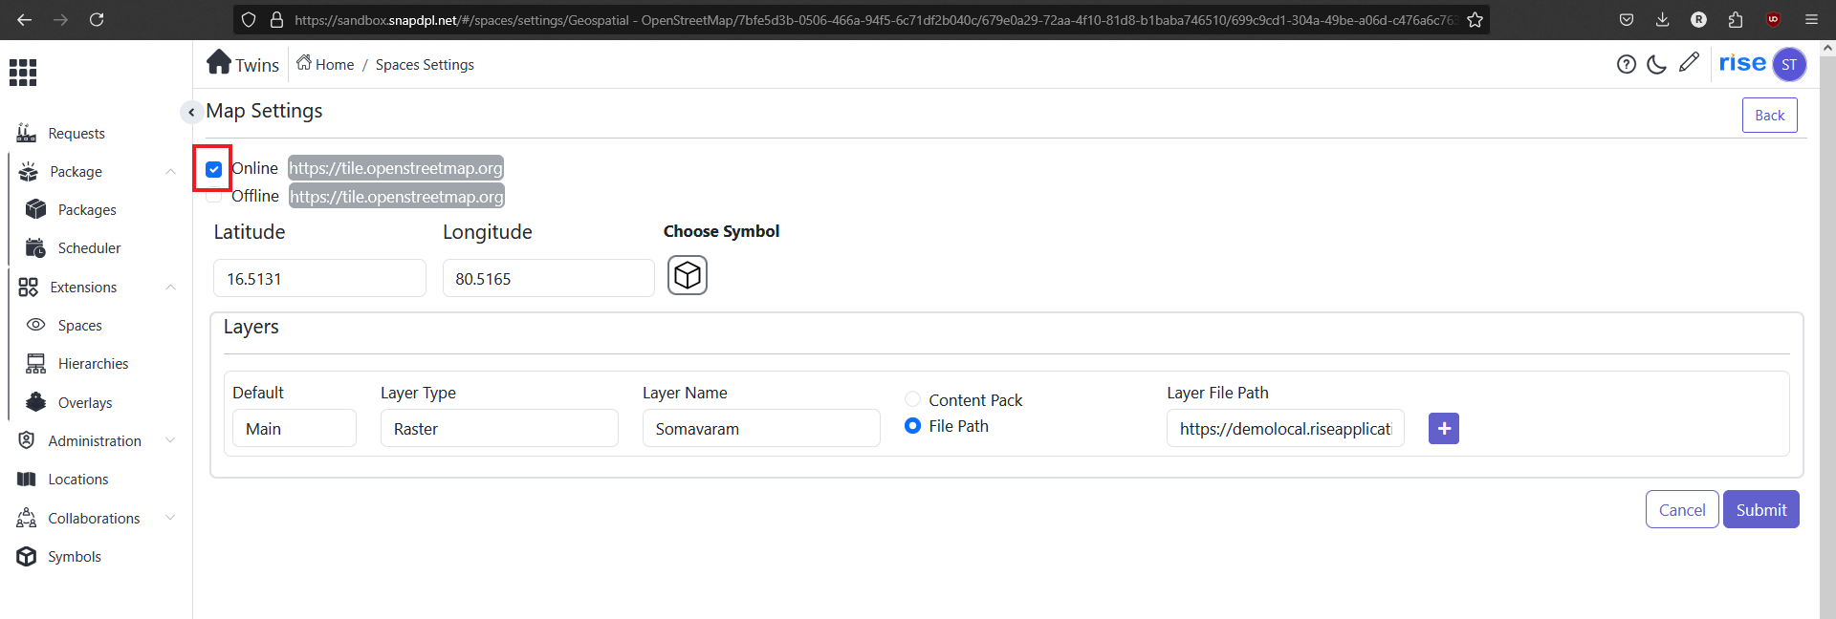Open the help question mark icon
Image resolution: width=1836 pixels, height=619 pixels.
click(x=1627, y=64)
